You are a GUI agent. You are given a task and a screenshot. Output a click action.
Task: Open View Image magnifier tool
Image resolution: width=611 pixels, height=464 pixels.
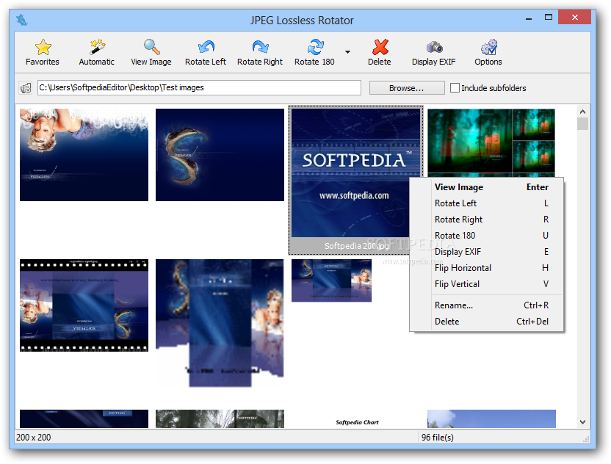[x=151, y=47]
